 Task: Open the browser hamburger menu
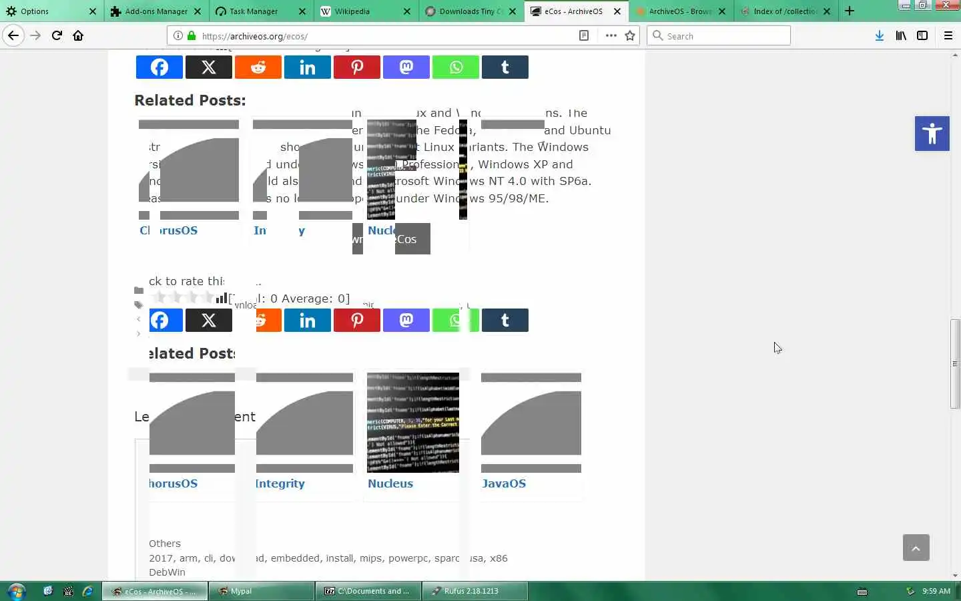tap(948, 35)
